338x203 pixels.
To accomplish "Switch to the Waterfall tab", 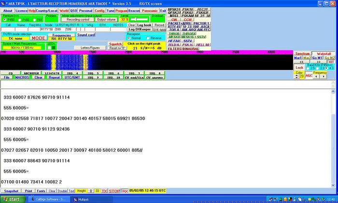I will [324, 54].
